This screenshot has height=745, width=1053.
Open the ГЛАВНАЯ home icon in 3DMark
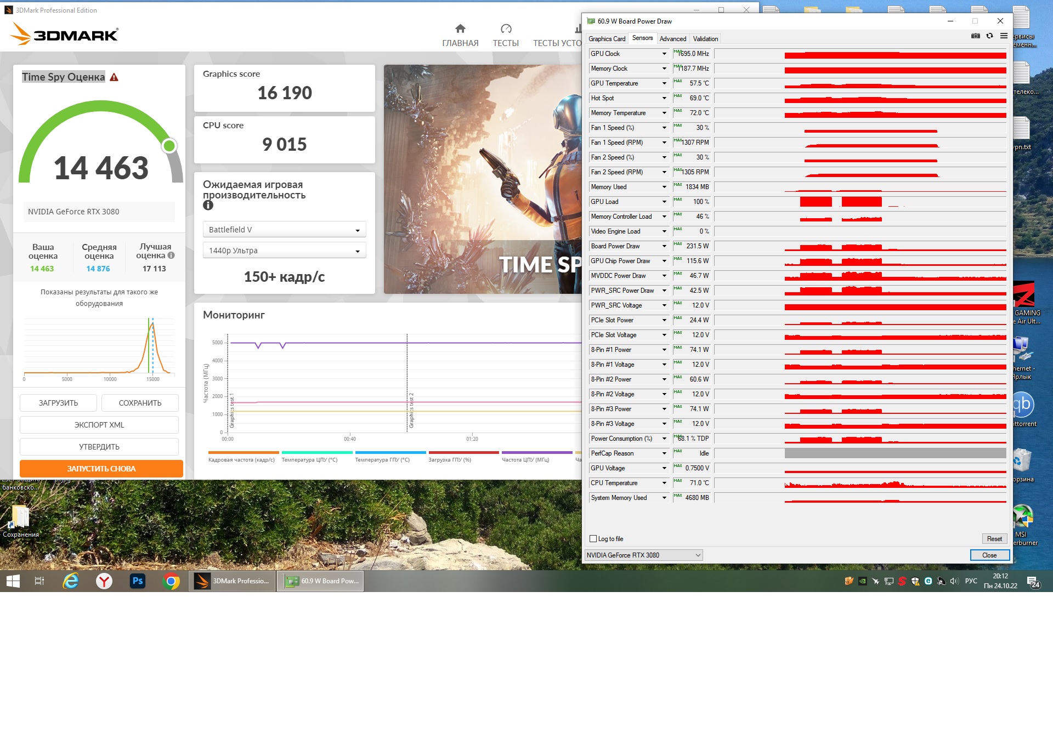pyautogui.click(x=460, y=29)
